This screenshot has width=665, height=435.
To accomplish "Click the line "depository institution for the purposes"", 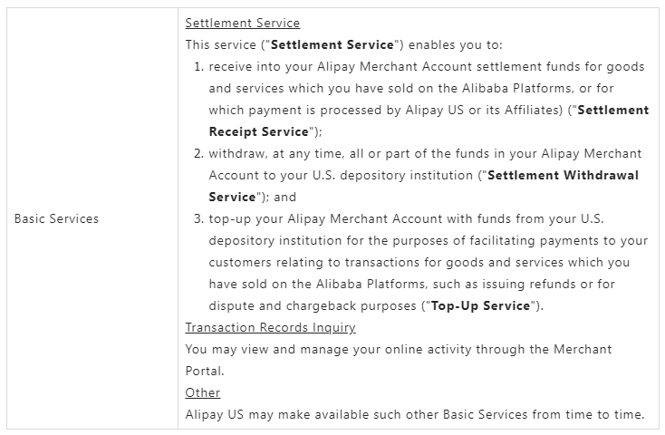I will coord(428,240).
